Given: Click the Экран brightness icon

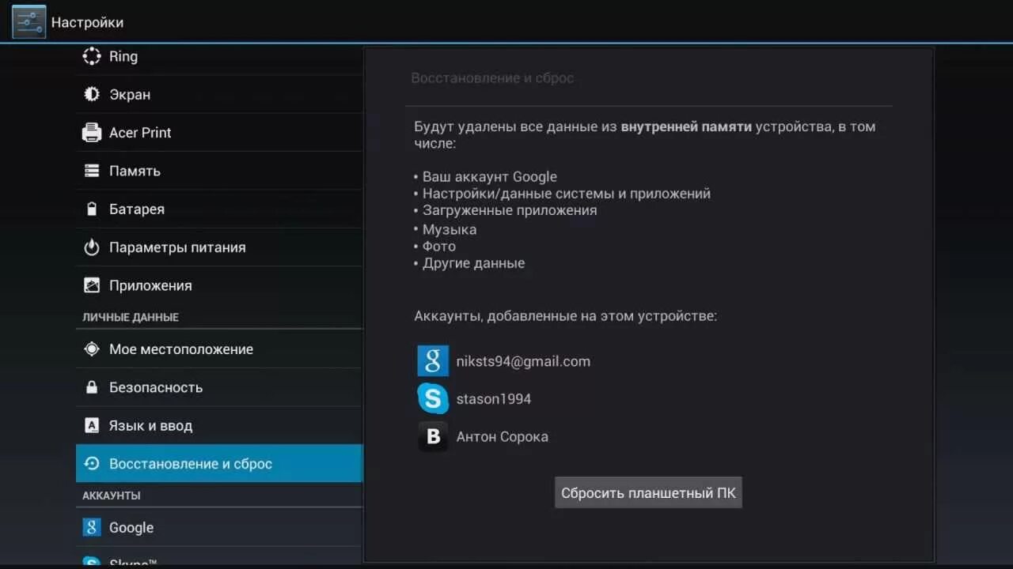Looking at the screenshot, I should coord(92,94).
